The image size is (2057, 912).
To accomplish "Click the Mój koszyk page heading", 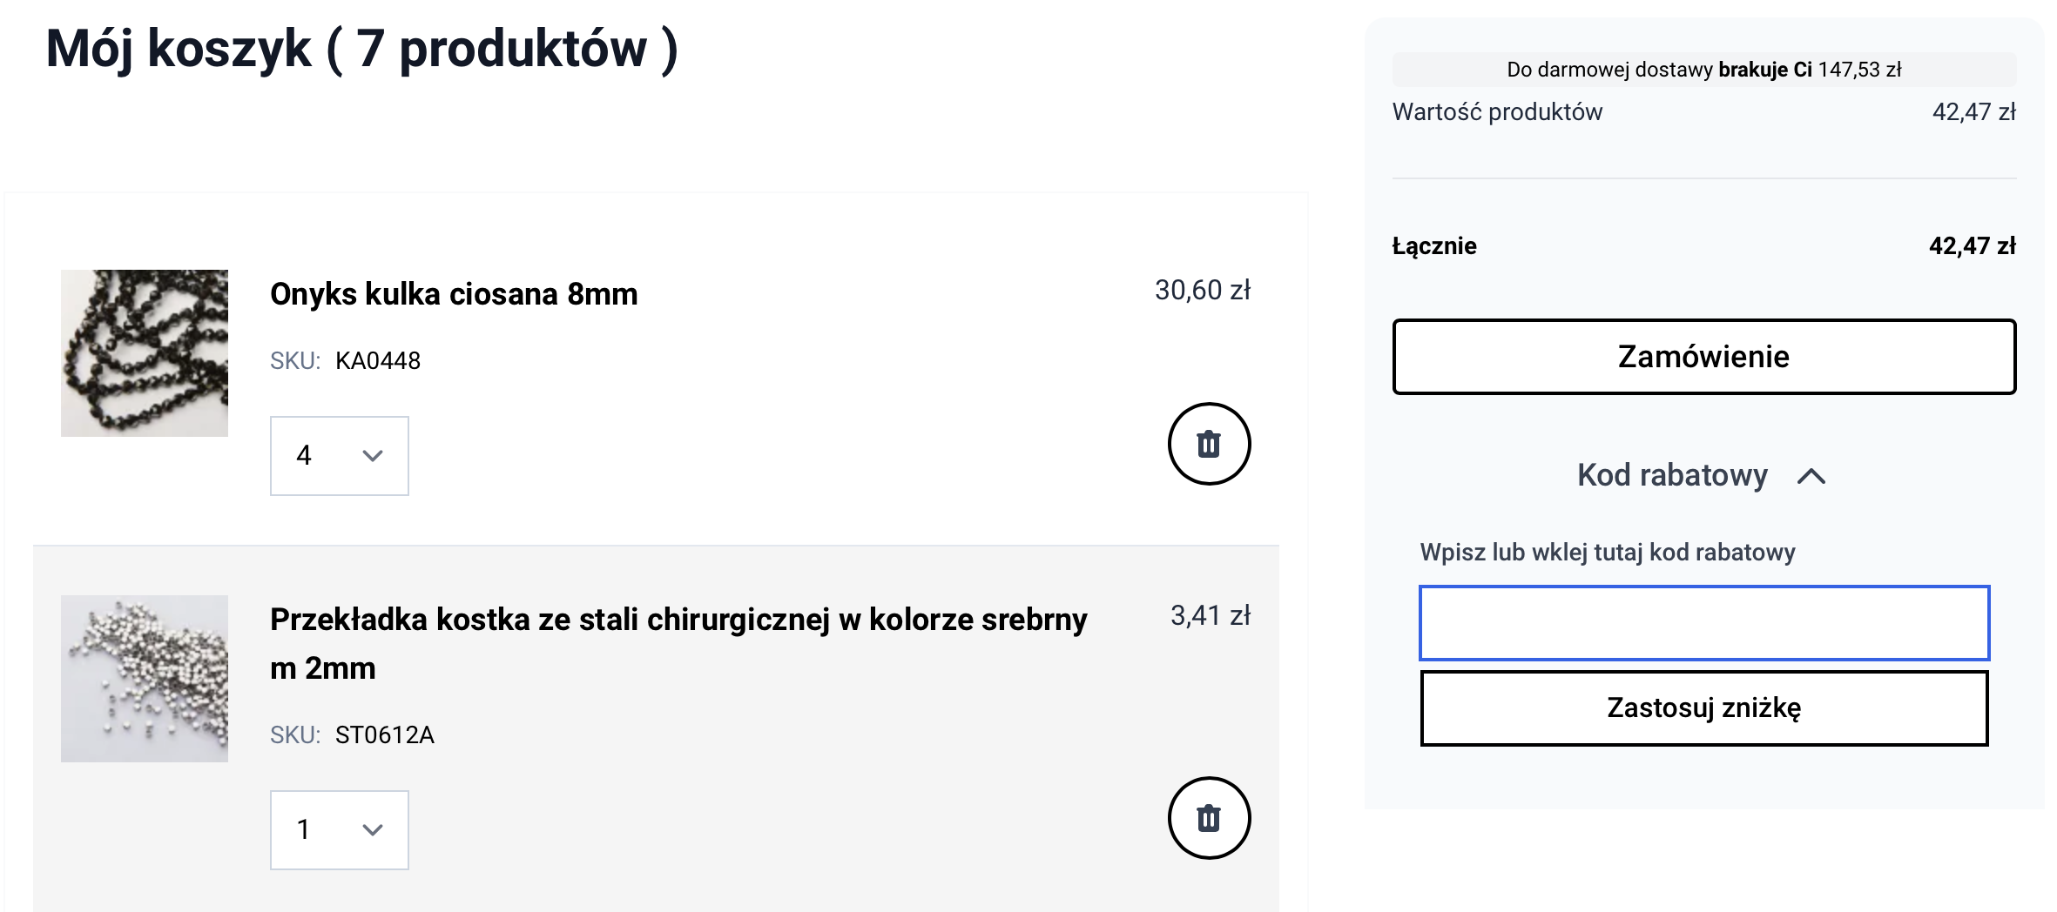I will click(x=361, y=49).
